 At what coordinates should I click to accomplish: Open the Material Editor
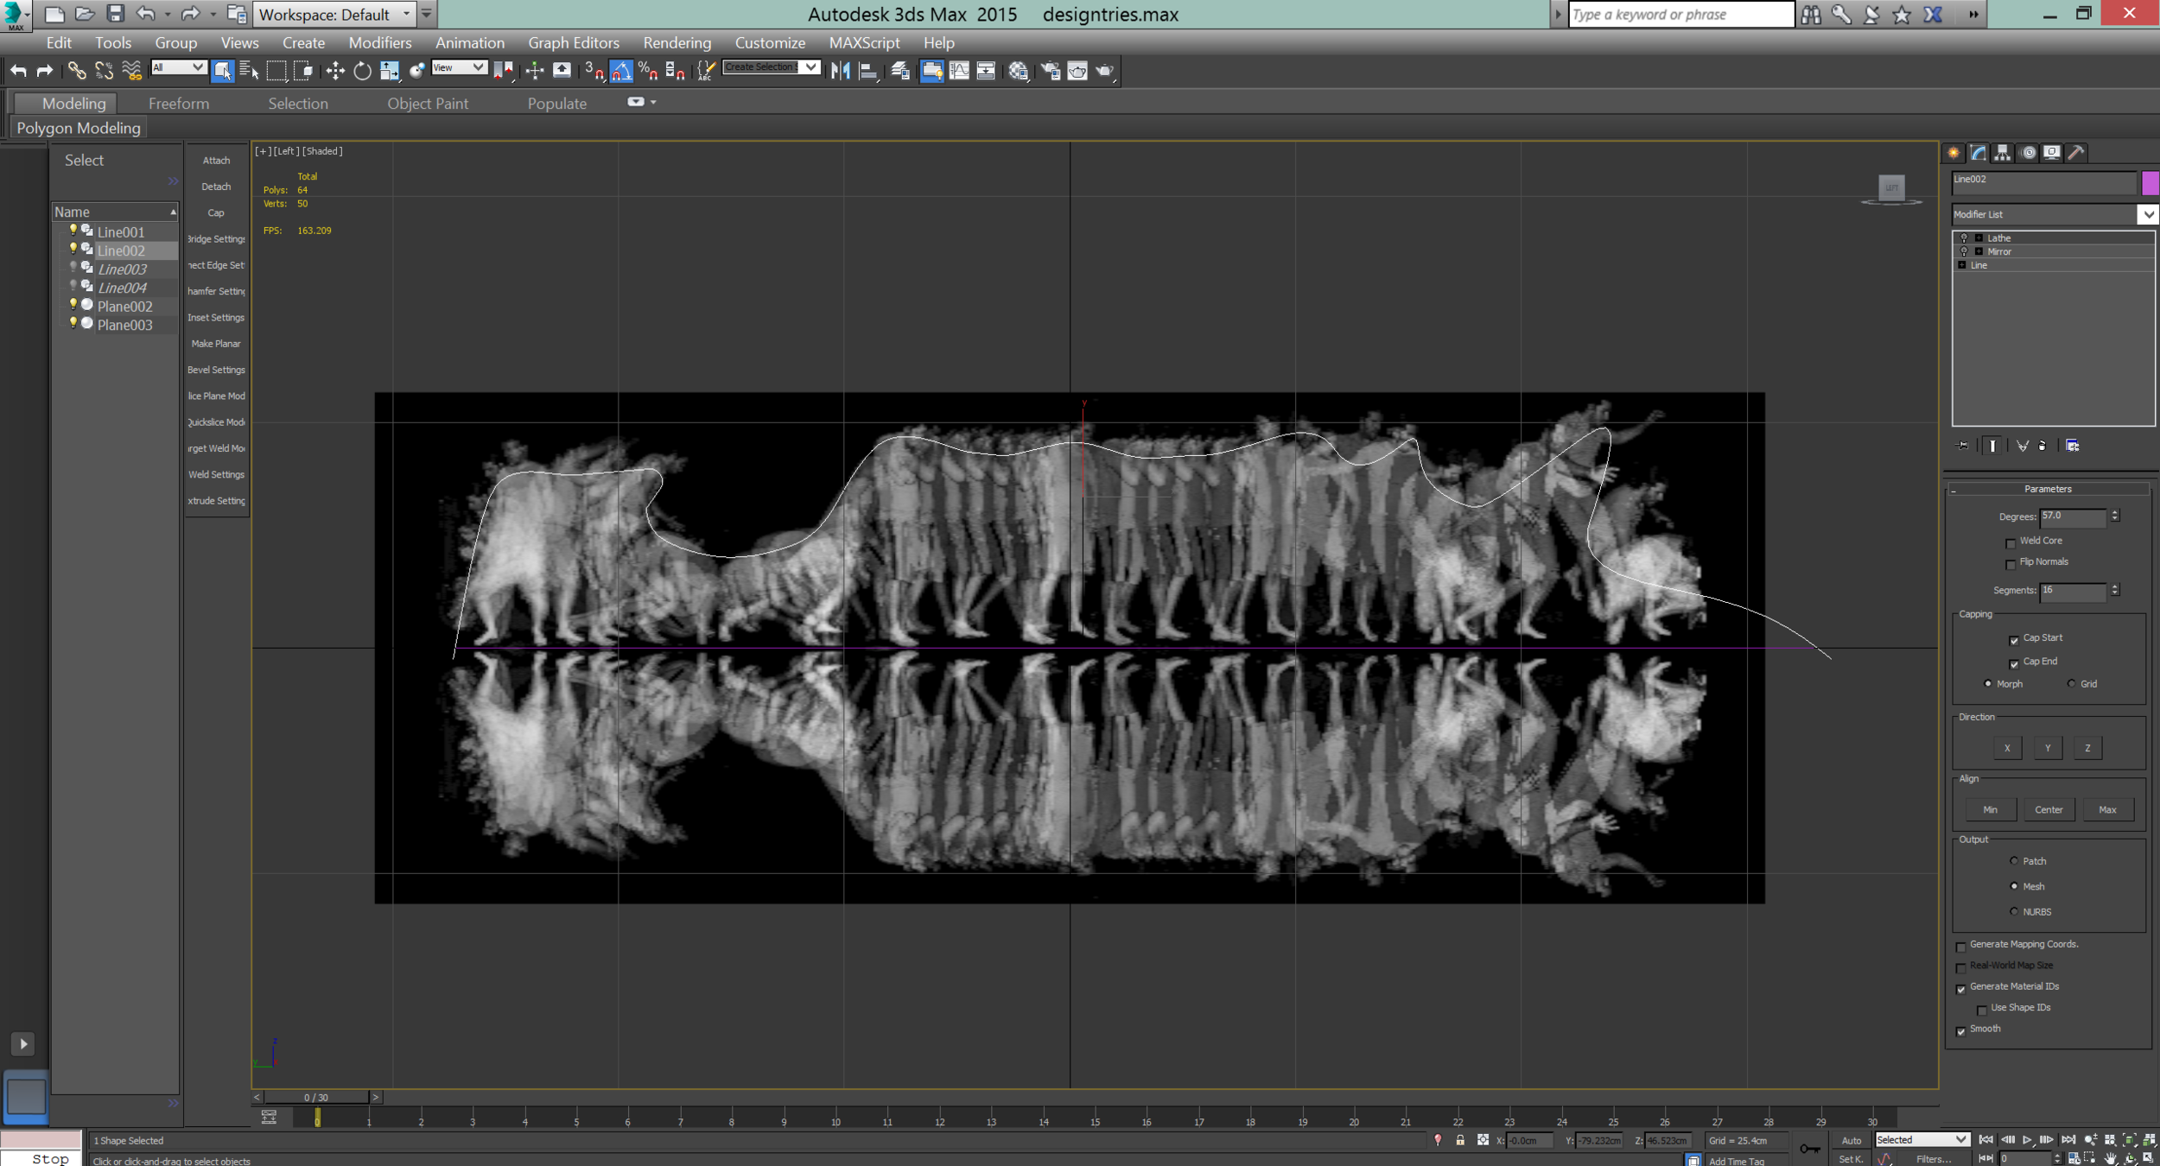tap(1018, 71)
